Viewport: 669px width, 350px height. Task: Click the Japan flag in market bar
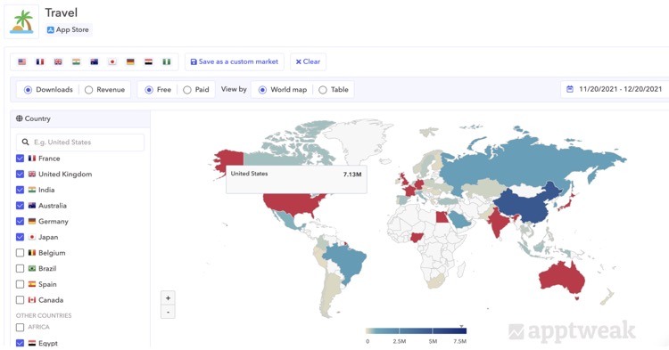(x=112, y=61)
